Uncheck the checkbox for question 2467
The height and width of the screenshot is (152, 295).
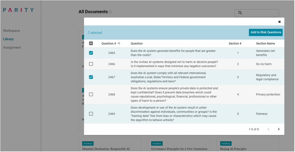[x=91, y=77]
